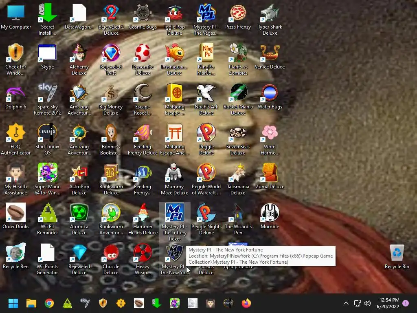This screenshot has width=417, height=313.
Task: Select Typer Shark Deluxe shortcut
Action: (x=270, y=19)
